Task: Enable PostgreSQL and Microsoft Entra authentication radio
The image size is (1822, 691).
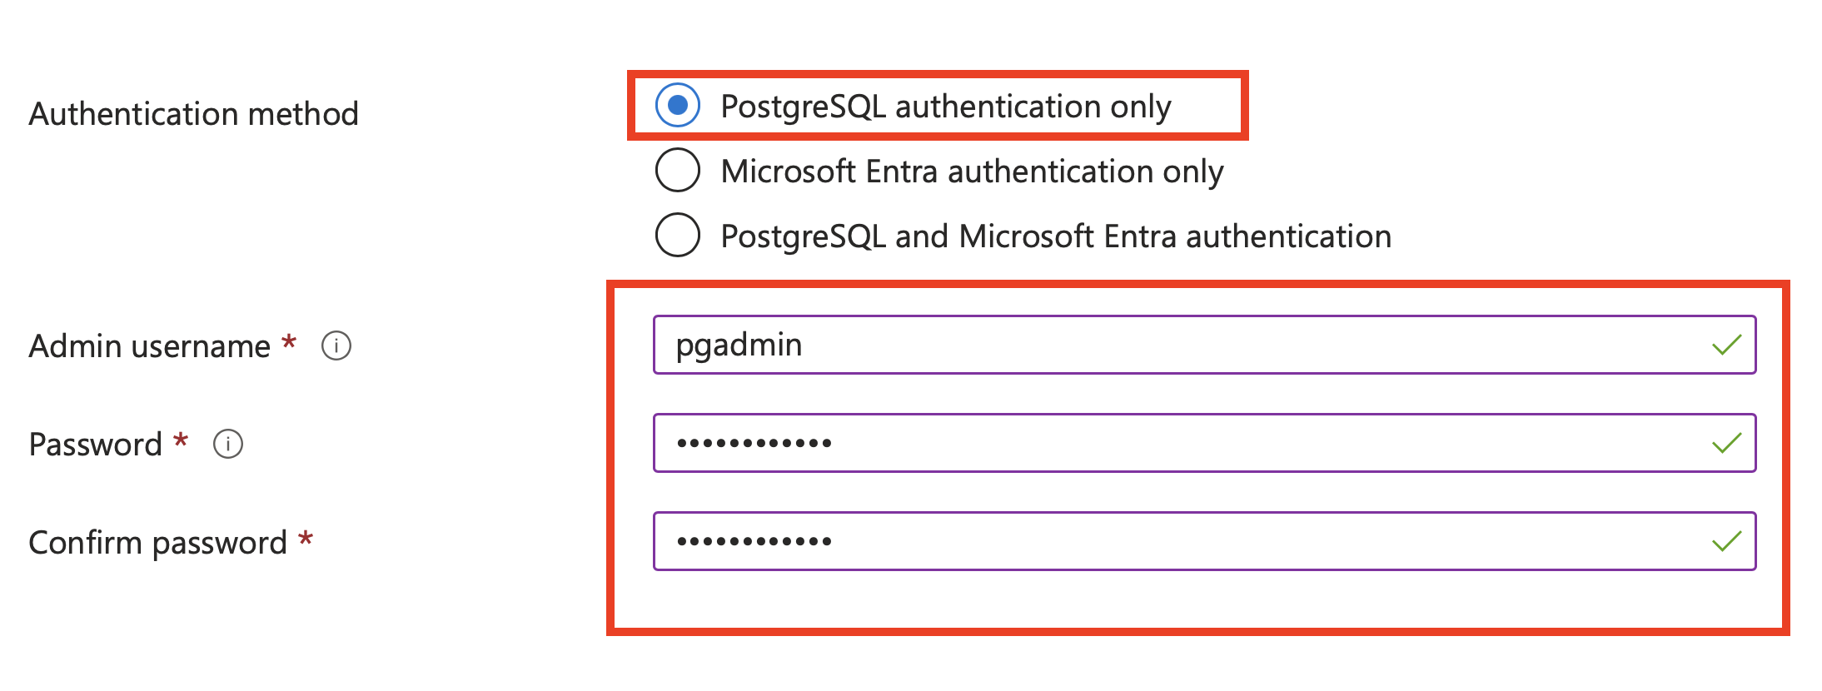Action: tap(678, 236)
